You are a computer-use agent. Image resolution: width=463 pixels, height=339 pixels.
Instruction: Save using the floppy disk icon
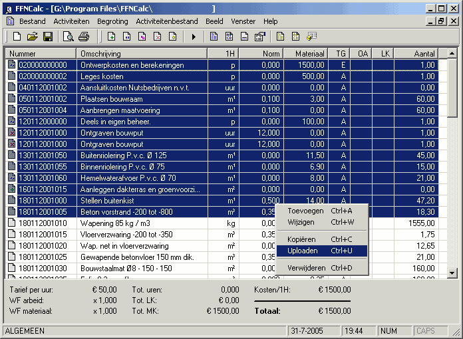coord(48,37)
